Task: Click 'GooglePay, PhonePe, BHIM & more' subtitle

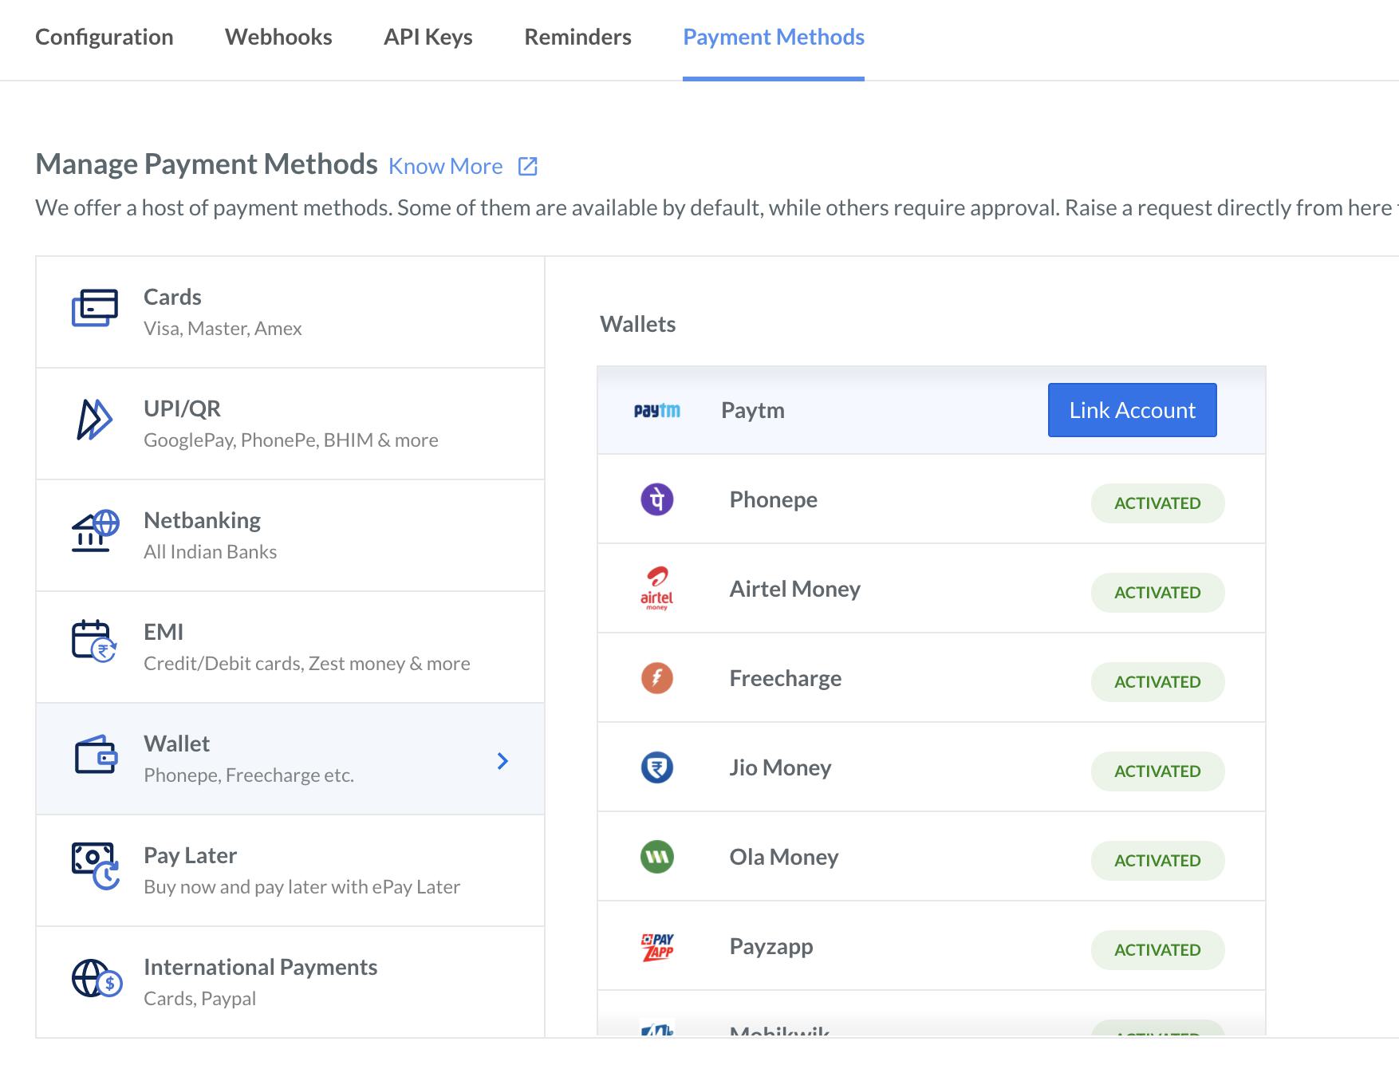Action: point(291,440)
